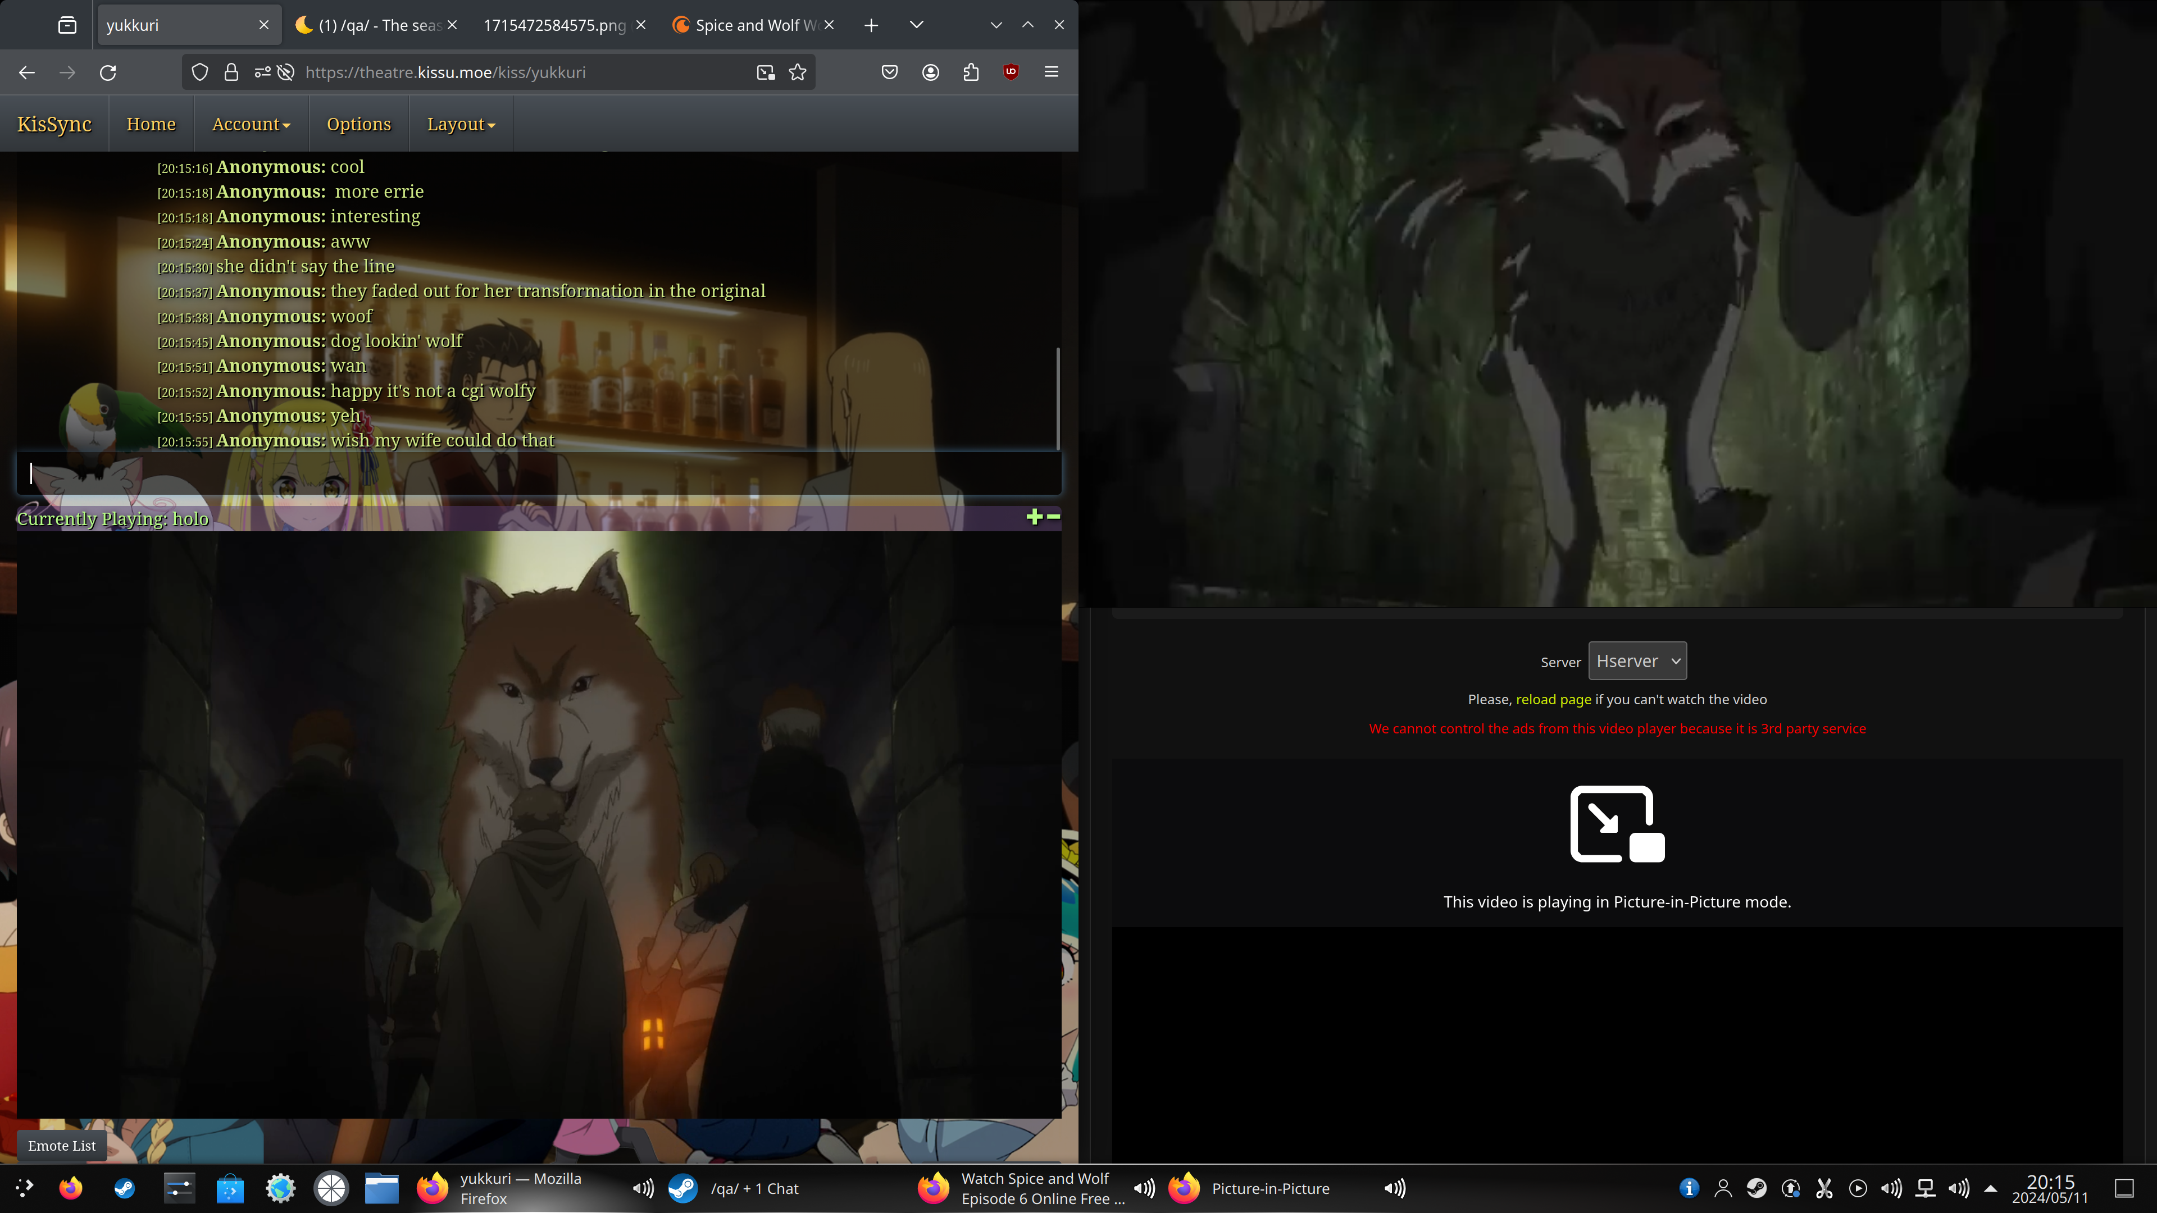Expand the Account dropdown menu
2157x1213 pixels.
coord(251,124)
